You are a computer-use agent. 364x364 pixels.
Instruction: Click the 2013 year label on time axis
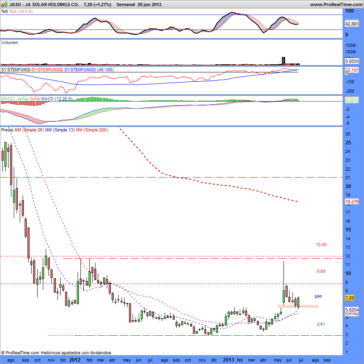(229, 360)
